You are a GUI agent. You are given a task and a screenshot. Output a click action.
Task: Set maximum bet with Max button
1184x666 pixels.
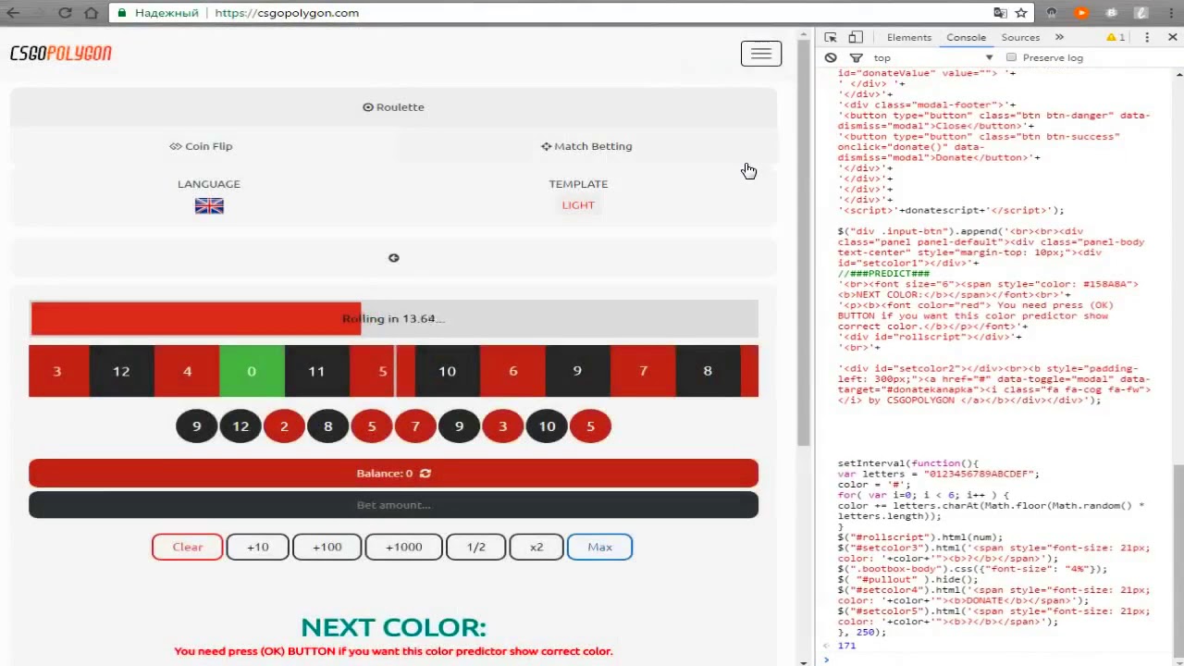(599, 547)
